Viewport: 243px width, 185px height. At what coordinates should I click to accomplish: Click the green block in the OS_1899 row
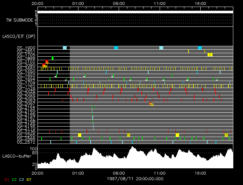(52, 58)
